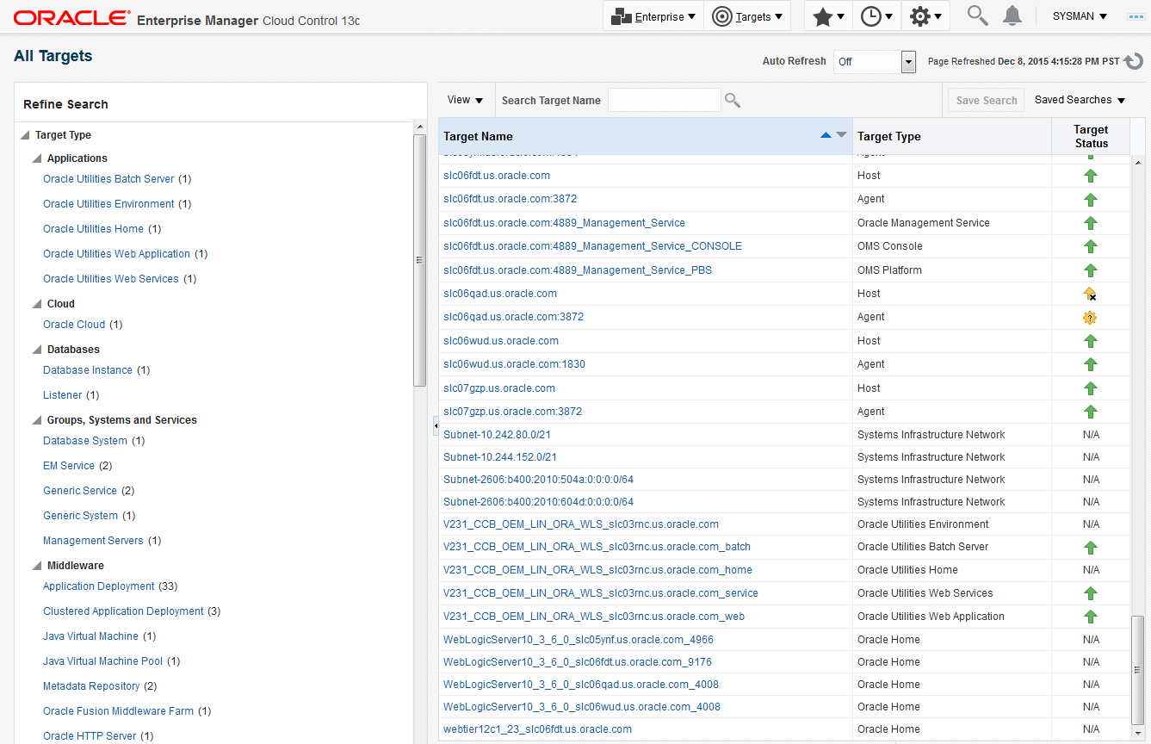Open the Setup gear menu
The height and width of the screenshot is (744, 1151).
click(x=925, y=16)
